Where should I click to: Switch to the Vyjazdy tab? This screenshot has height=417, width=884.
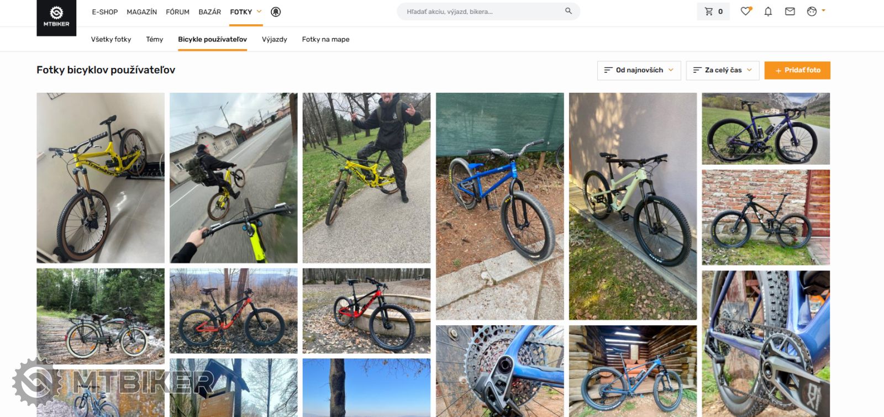(x=275, y=39)
